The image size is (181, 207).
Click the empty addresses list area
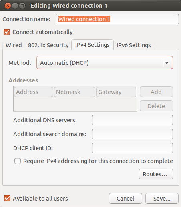point(75,104)
